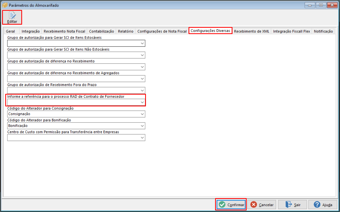Open the Consignação alterador dropdown

(142, 114)
